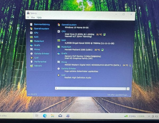Screen dimensions: 159x123
Task: Click the 465GB Western Digital drive text
Action: 92,65
